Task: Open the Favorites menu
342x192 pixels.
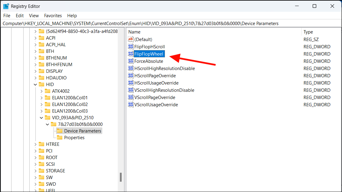Action: 53,15
